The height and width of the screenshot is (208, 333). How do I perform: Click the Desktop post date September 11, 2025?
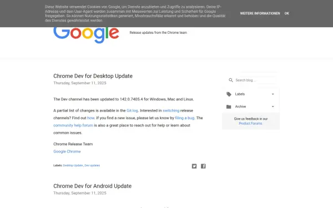(x=79, y=83)
